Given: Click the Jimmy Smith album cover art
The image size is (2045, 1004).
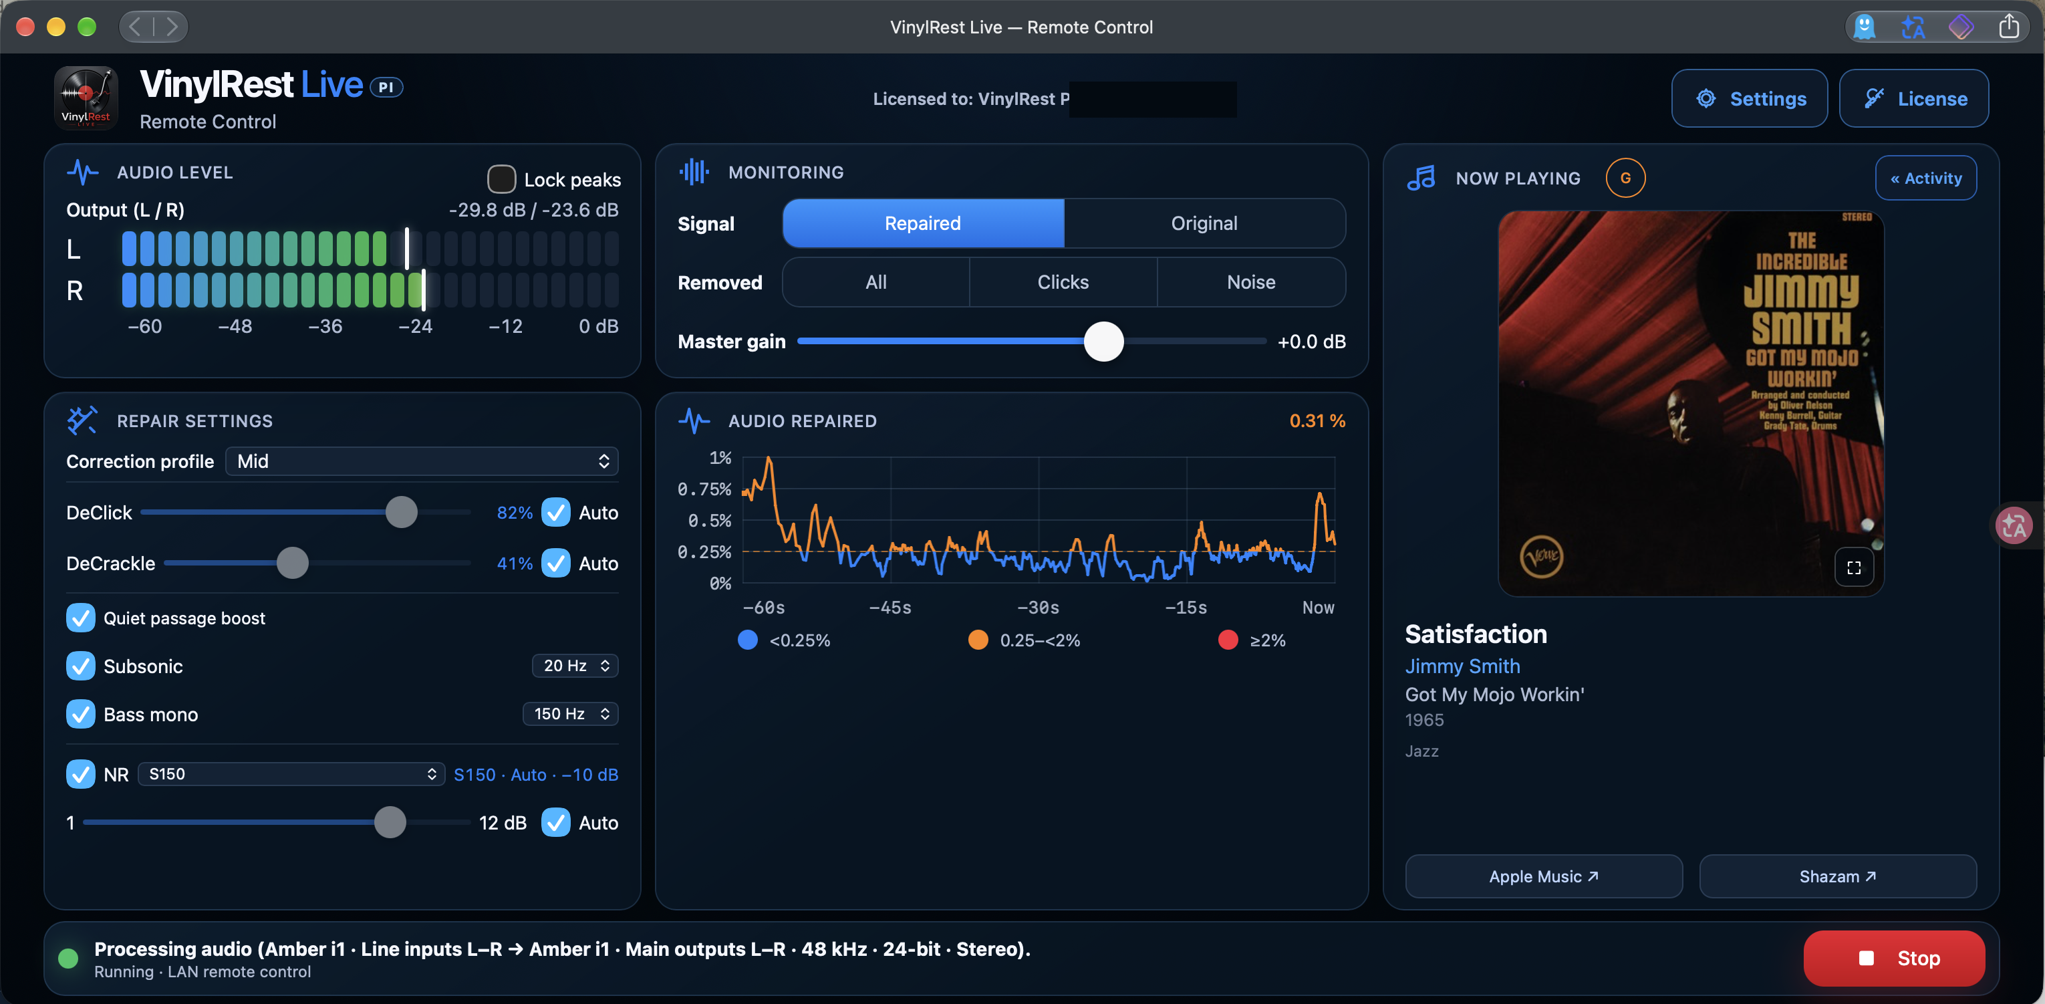Looking at the screenshot, I should 1690,404.
